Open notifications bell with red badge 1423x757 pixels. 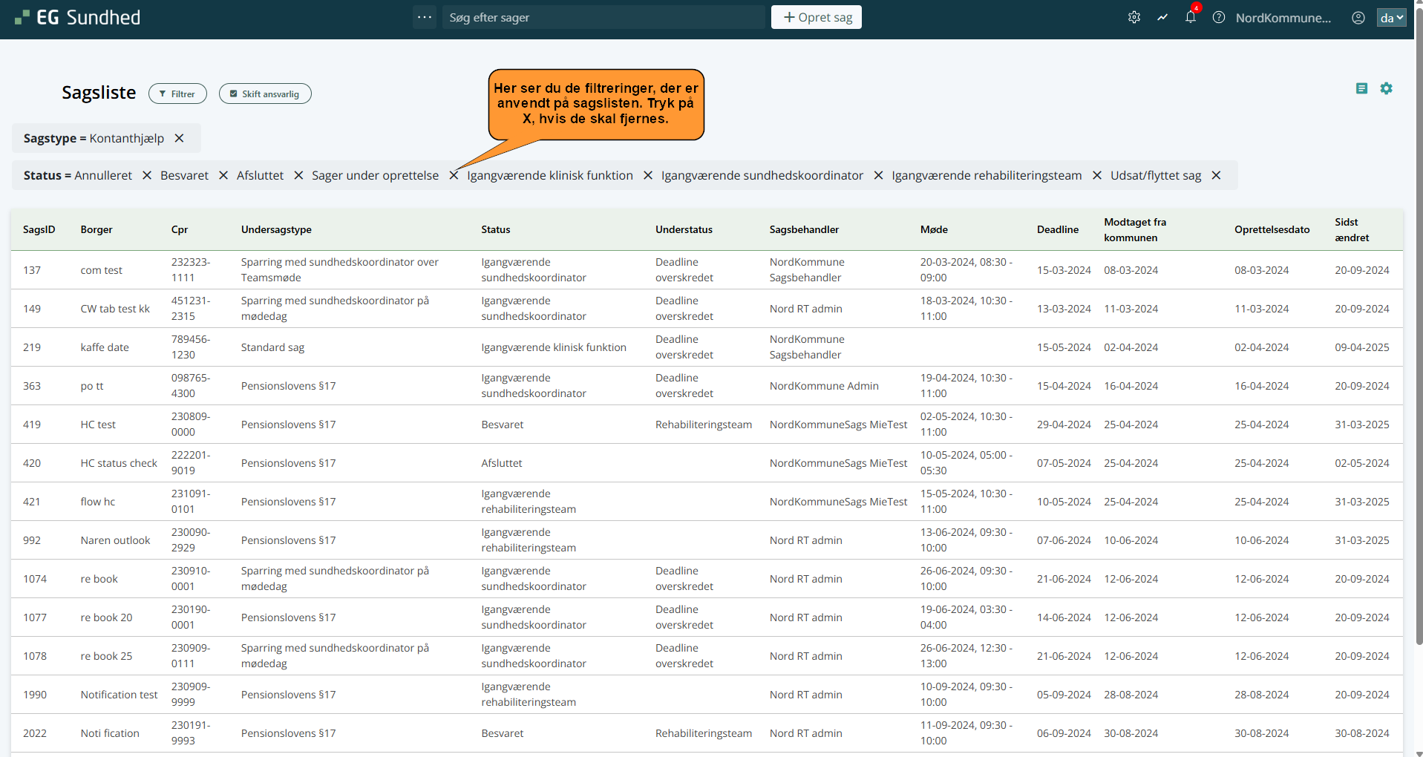(1191, 17)
